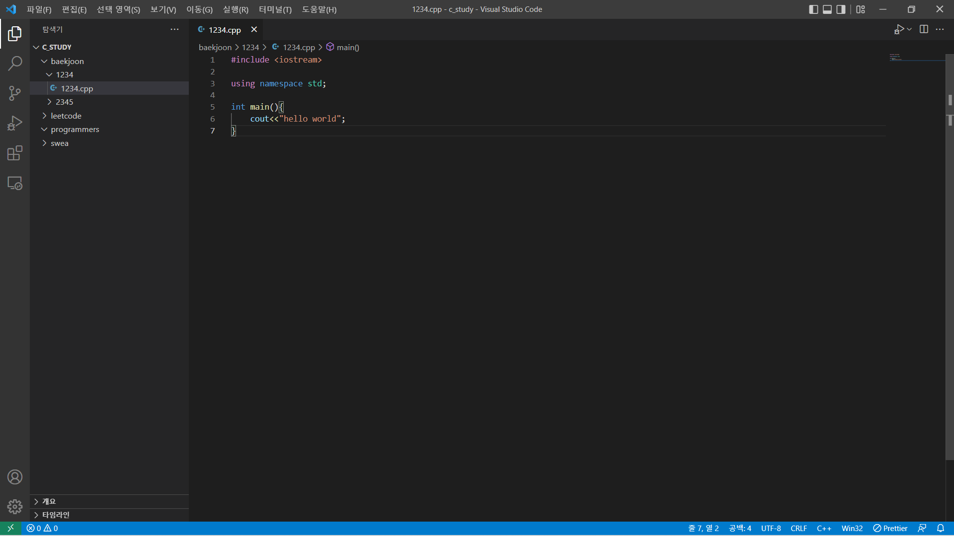
Task: Click the split editor right icon
Action: (x=924, y=29)
